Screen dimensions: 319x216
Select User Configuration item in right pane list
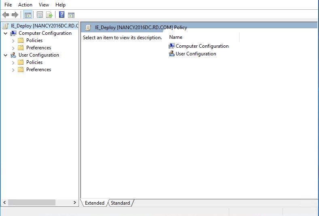click(x=196, y=54)
